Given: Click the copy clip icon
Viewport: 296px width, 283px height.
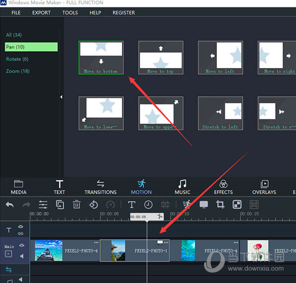Looking at the screenshot, I should tap(60, 205).
